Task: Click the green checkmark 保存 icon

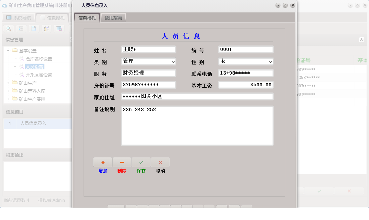Action: tap(141, 162)
